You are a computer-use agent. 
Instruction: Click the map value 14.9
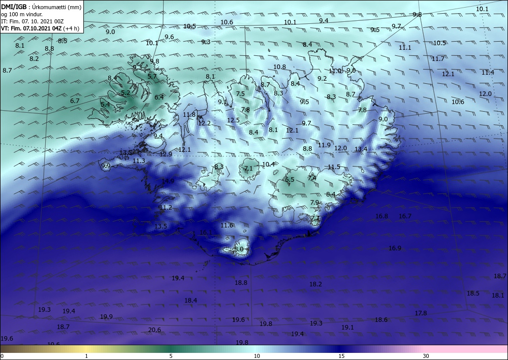click(x=168, y=181)
